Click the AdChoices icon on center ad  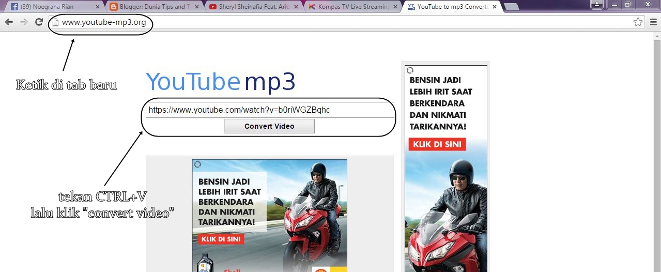point(197,164)
